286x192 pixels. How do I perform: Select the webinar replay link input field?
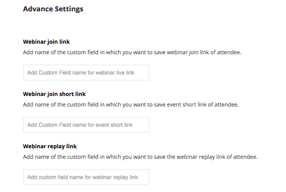86,177
